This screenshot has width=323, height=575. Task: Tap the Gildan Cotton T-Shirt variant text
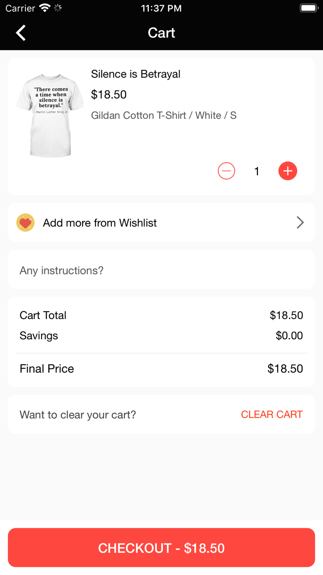(164, 116)
